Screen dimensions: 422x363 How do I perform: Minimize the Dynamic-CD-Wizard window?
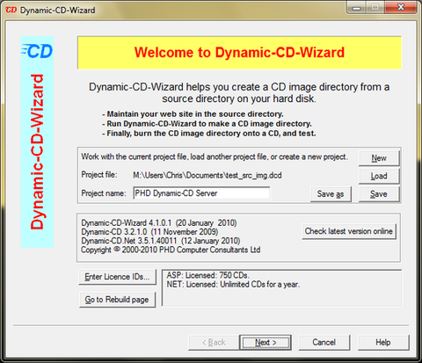(356, 7)
